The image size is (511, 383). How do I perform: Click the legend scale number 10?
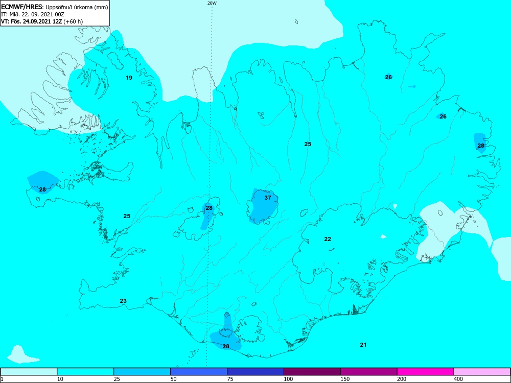point(60,379)
